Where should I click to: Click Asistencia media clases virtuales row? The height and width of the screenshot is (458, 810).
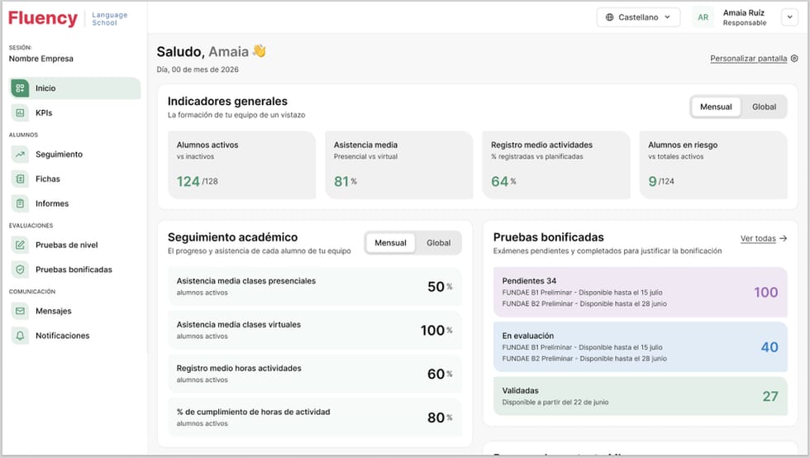tap(315, 330)
